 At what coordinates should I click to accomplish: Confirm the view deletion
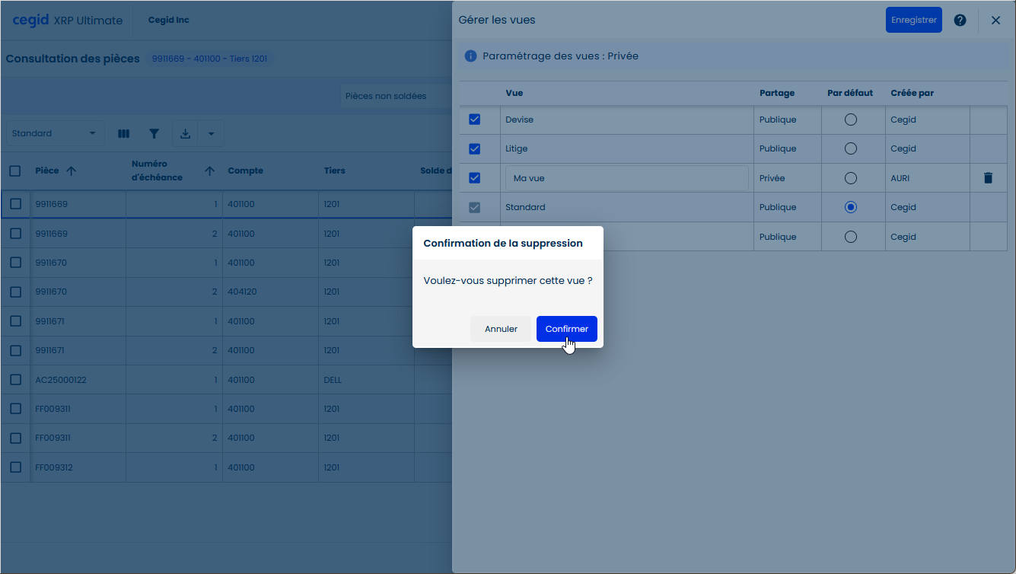(566, 329)
